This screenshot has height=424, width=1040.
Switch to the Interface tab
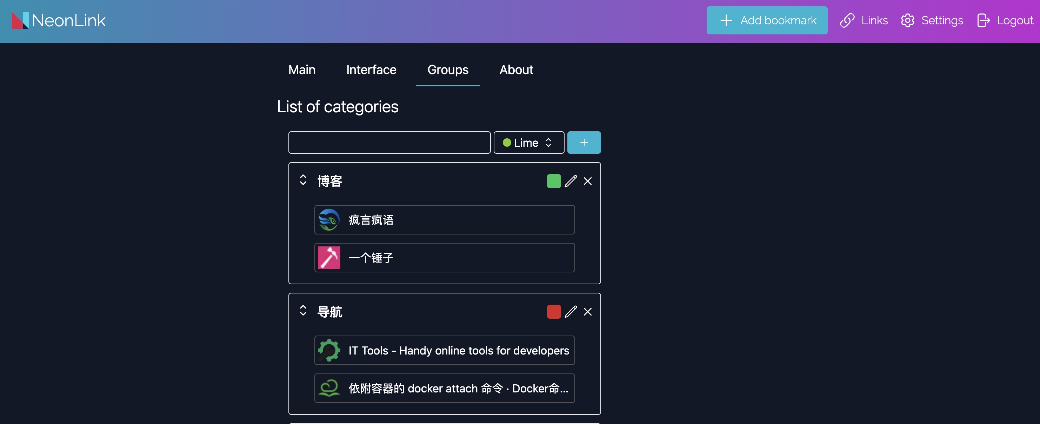(x=371, y=69)
